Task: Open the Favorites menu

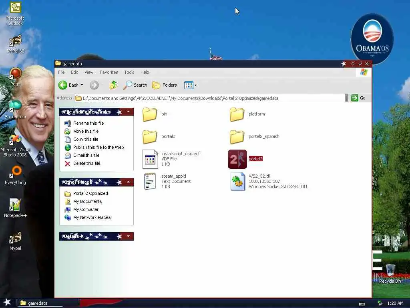Action: [x=109, y=72]
